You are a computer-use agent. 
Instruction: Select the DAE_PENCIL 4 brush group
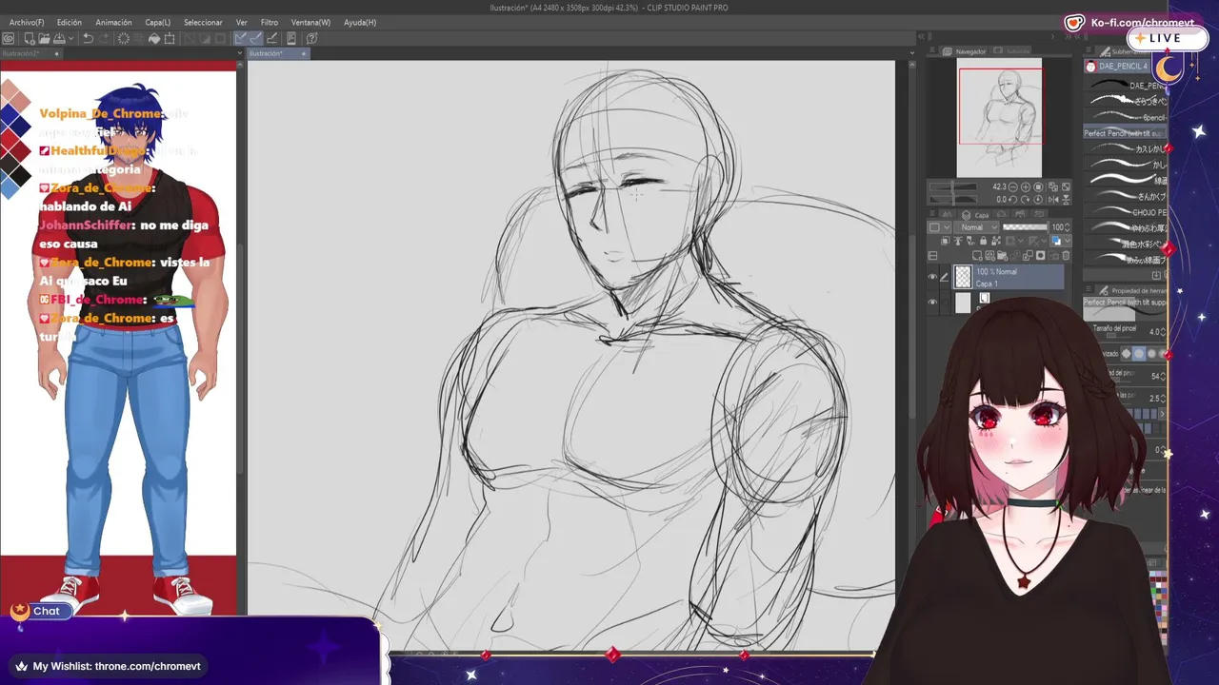1116,67
